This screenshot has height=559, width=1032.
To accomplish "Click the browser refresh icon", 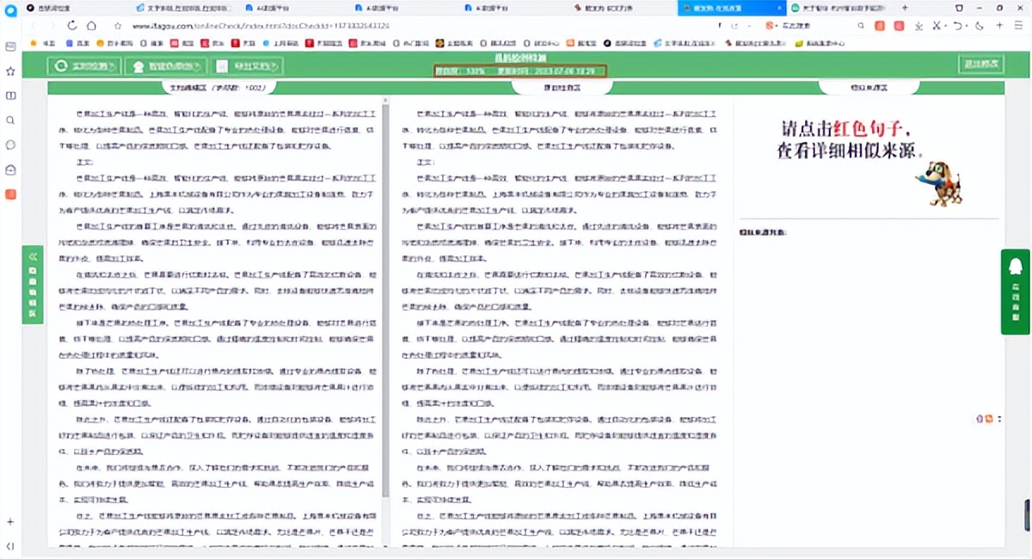I will click(71, 26).
